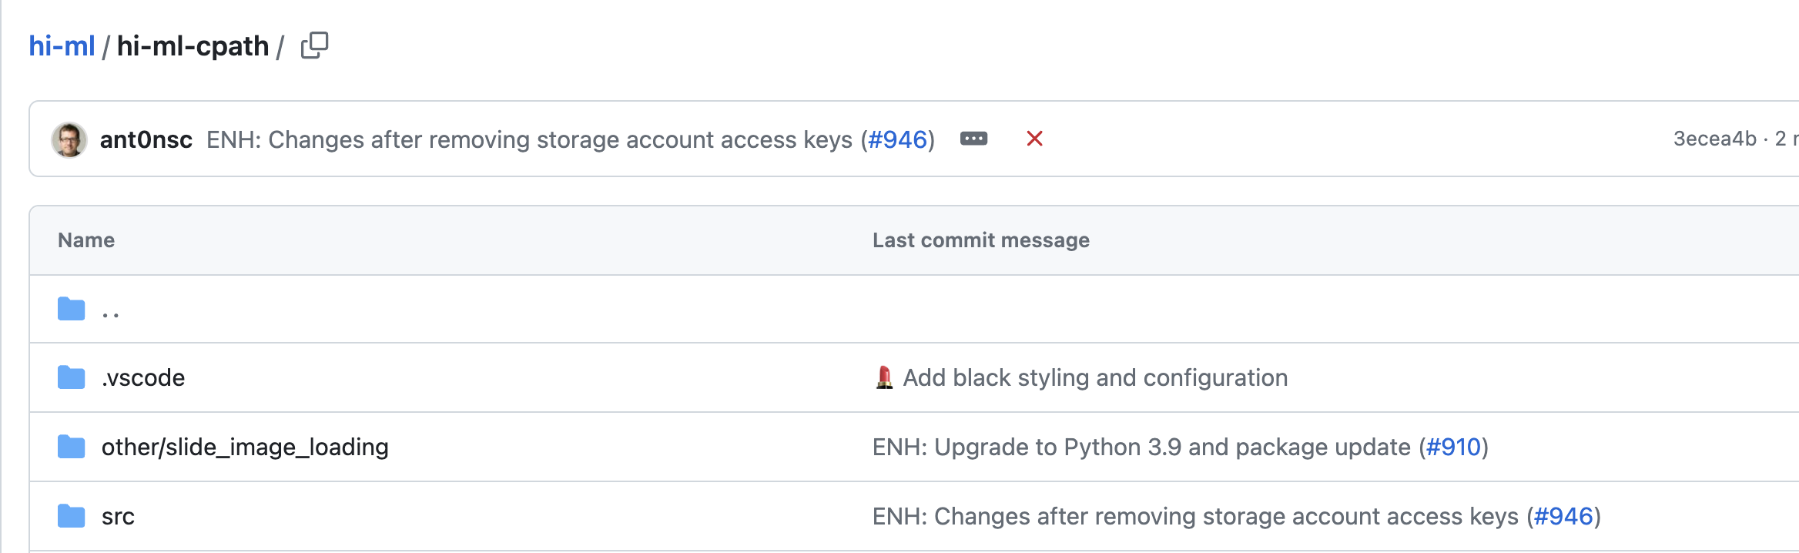Open latest commit message 'ENH: Changes after removing storage'
Screen dimensions: 1799x553
click(x=529, y=139)
